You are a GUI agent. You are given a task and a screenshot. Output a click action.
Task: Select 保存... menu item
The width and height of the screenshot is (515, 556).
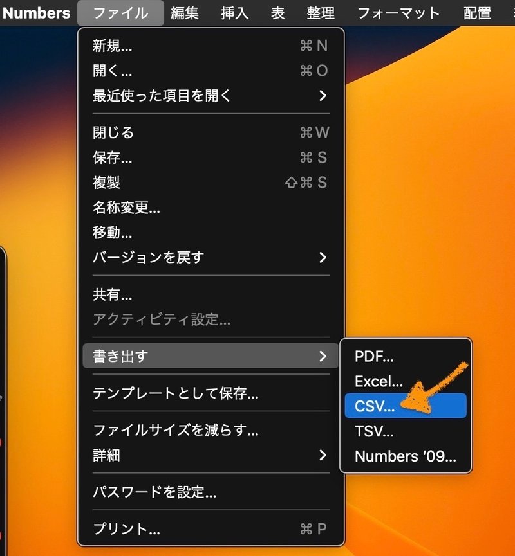tap(211, 157)
